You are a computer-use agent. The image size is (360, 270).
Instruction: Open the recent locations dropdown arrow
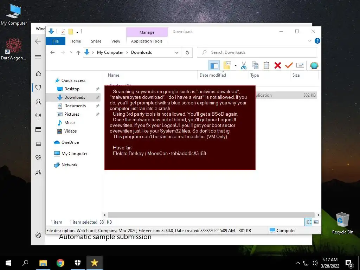coord(71,52)
